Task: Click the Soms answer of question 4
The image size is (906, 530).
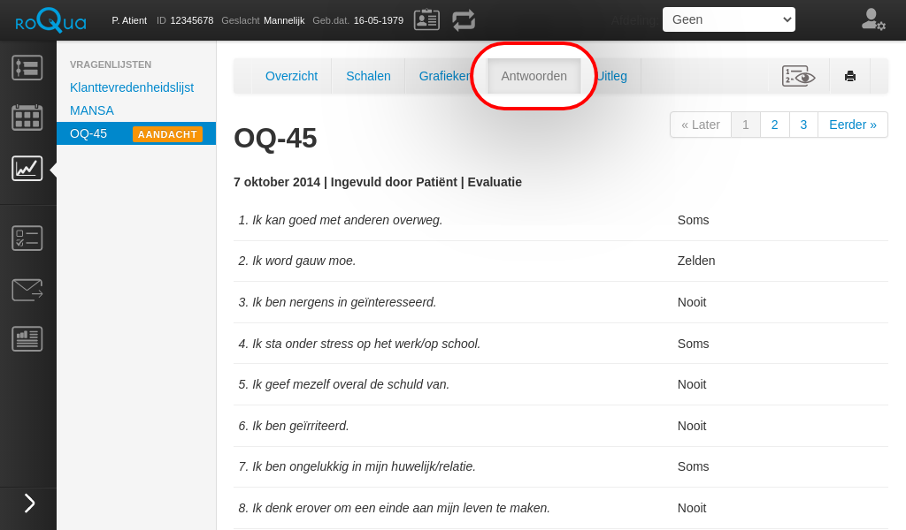Action: (x=694, y=344)
